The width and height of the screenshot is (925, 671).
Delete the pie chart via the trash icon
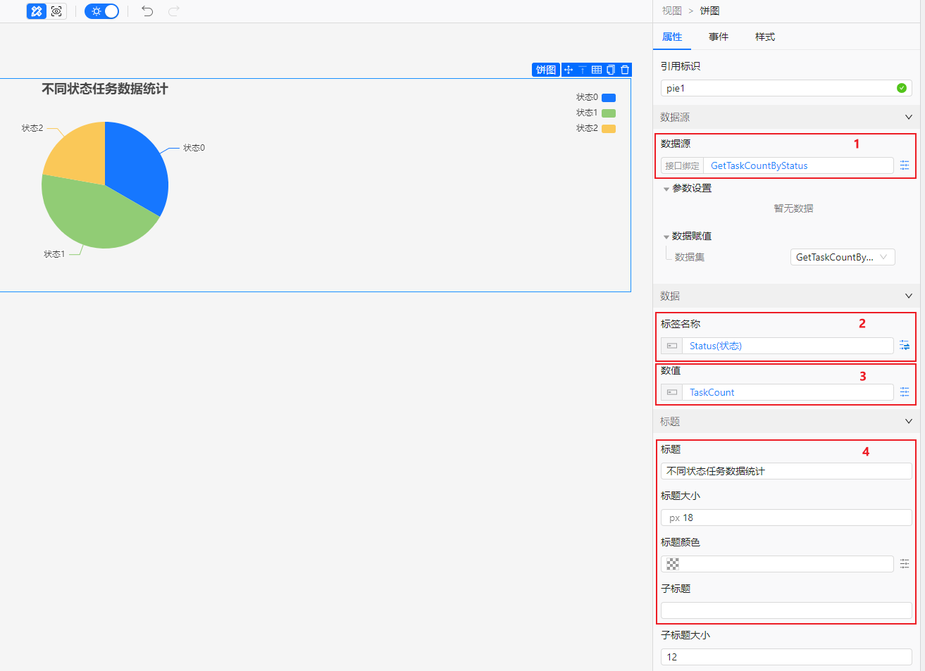[x=624, y=70]
